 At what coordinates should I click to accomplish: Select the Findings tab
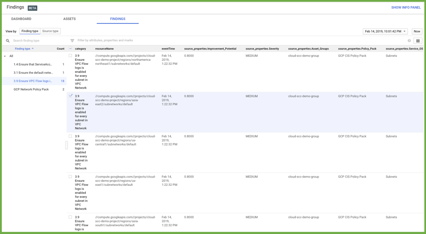(117, 19)
